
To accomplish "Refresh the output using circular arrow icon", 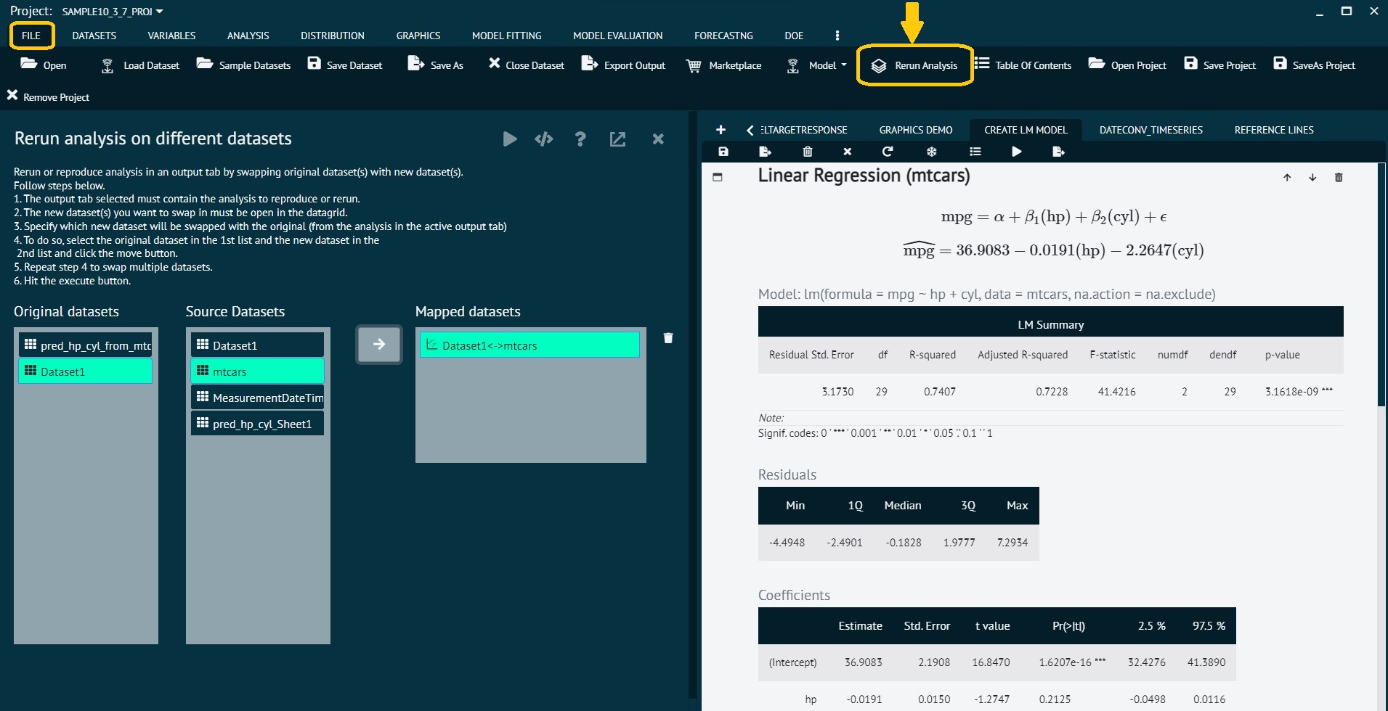I will pos(887,152).
